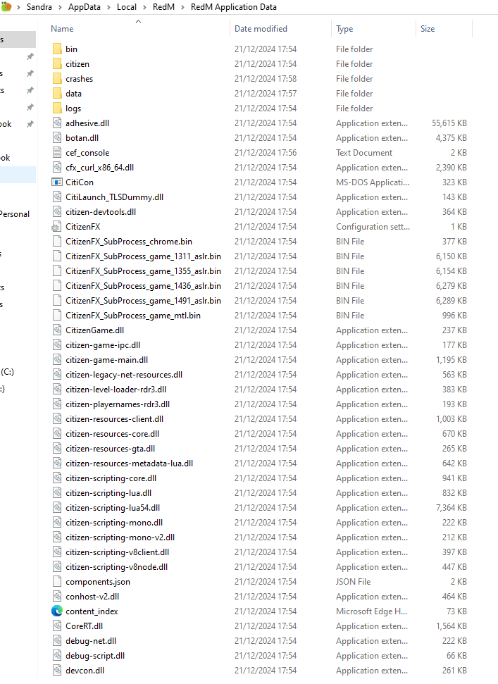
Task: Expand the chevron after Sandra breadcrumb
Action: pyautogui.click(x=60, y=7)
